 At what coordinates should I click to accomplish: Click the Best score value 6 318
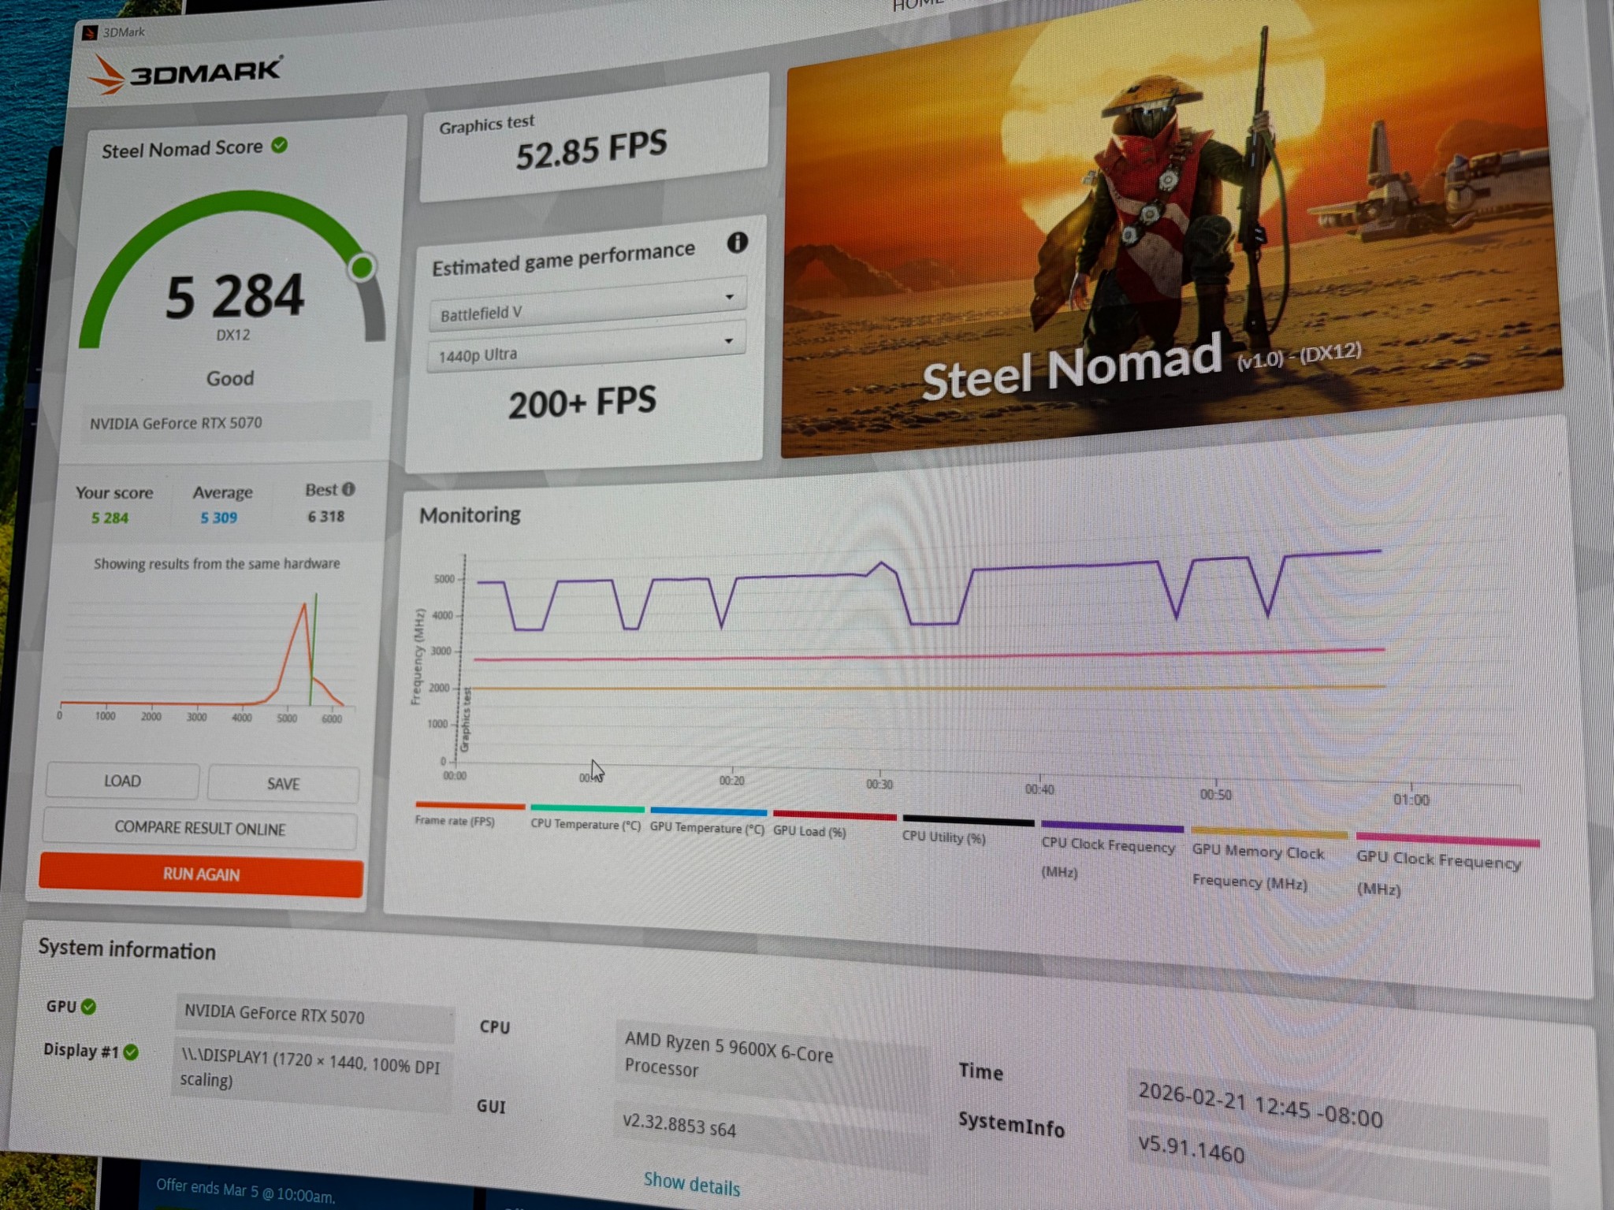coord(326,517)
